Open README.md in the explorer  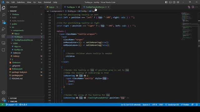coord(17,78)
